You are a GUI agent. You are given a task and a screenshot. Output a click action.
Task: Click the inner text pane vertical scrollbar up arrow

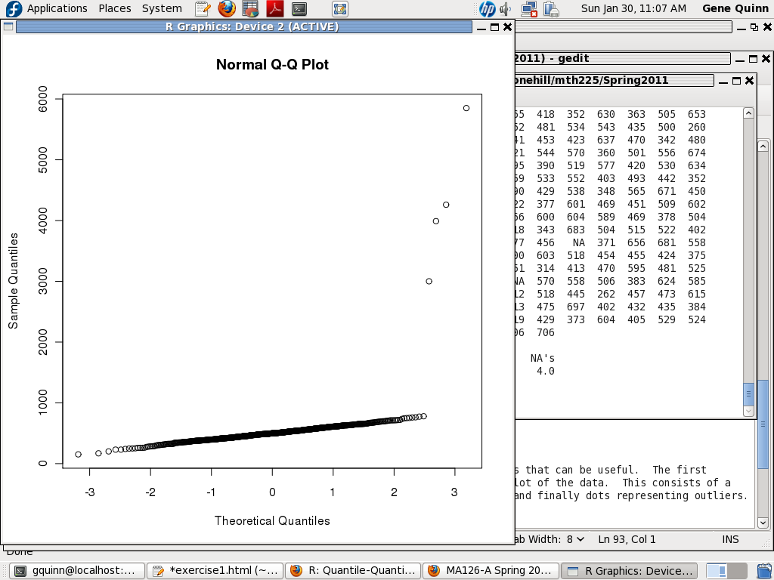748,113
